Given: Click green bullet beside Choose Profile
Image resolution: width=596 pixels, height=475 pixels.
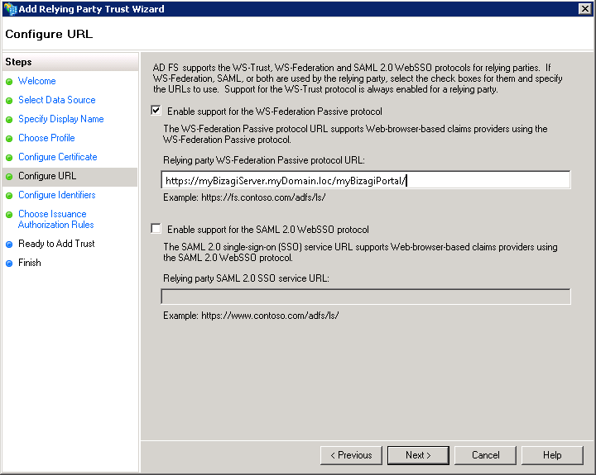Looking at the screenshot, I should coord(9,139).
